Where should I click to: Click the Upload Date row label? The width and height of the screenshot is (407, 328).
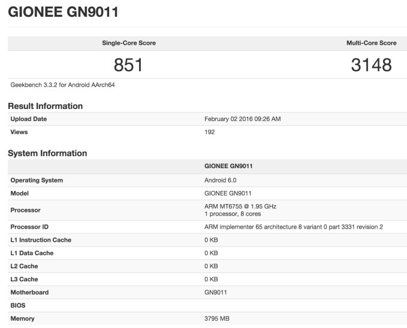point(29,119)
